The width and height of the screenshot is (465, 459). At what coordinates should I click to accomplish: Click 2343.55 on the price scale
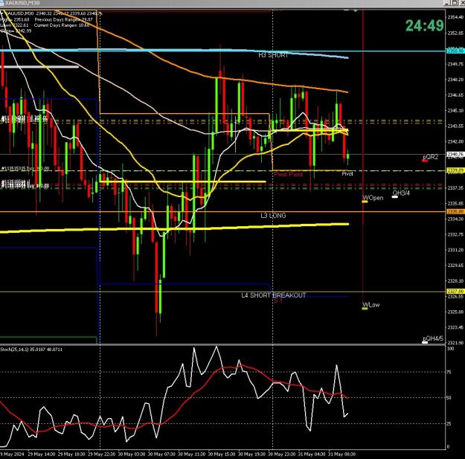click(x=455, y=126)
